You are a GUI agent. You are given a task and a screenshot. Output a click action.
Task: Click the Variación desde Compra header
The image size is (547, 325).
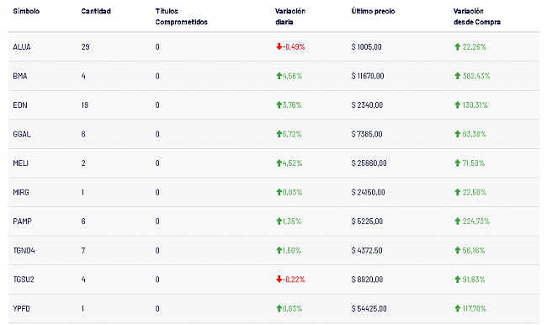477,16
